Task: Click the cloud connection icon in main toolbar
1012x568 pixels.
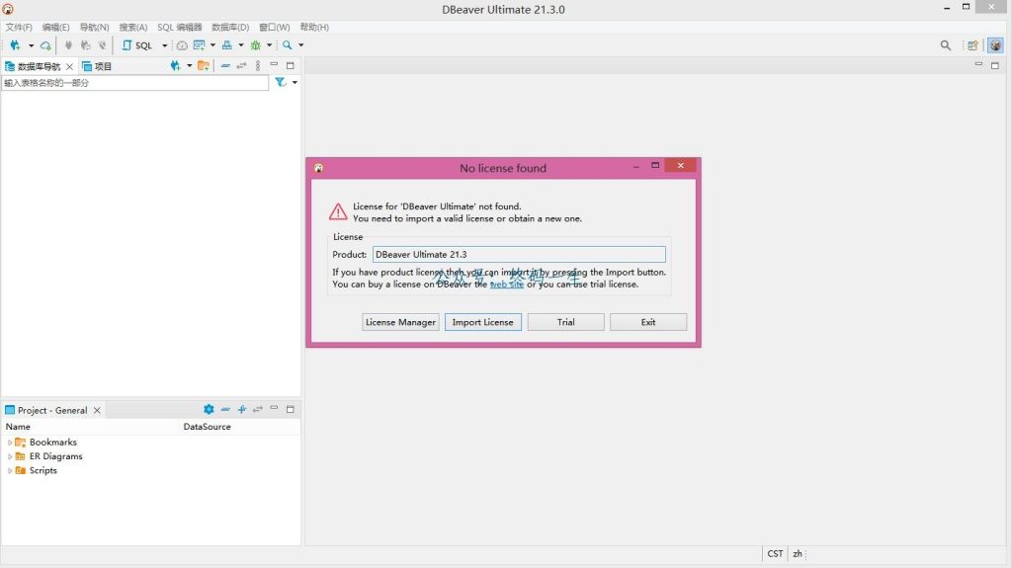Action: click(45, 45)
